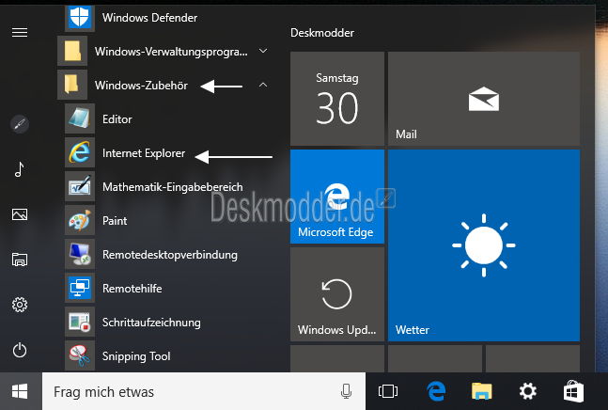This screenshot has width=608, height=410.
Task: Launch Internet Explorer from its icon
Action: tap(80, 152)
